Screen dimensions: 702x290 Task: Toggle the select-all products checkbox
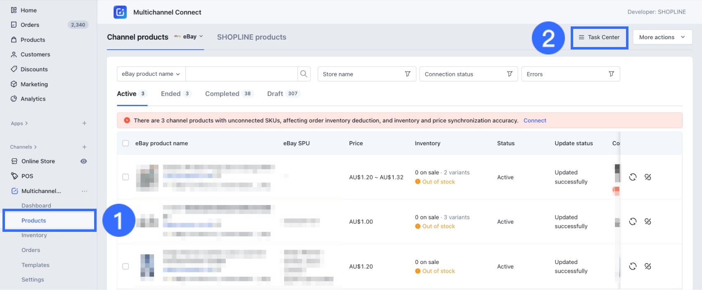(x=126, y=143)
